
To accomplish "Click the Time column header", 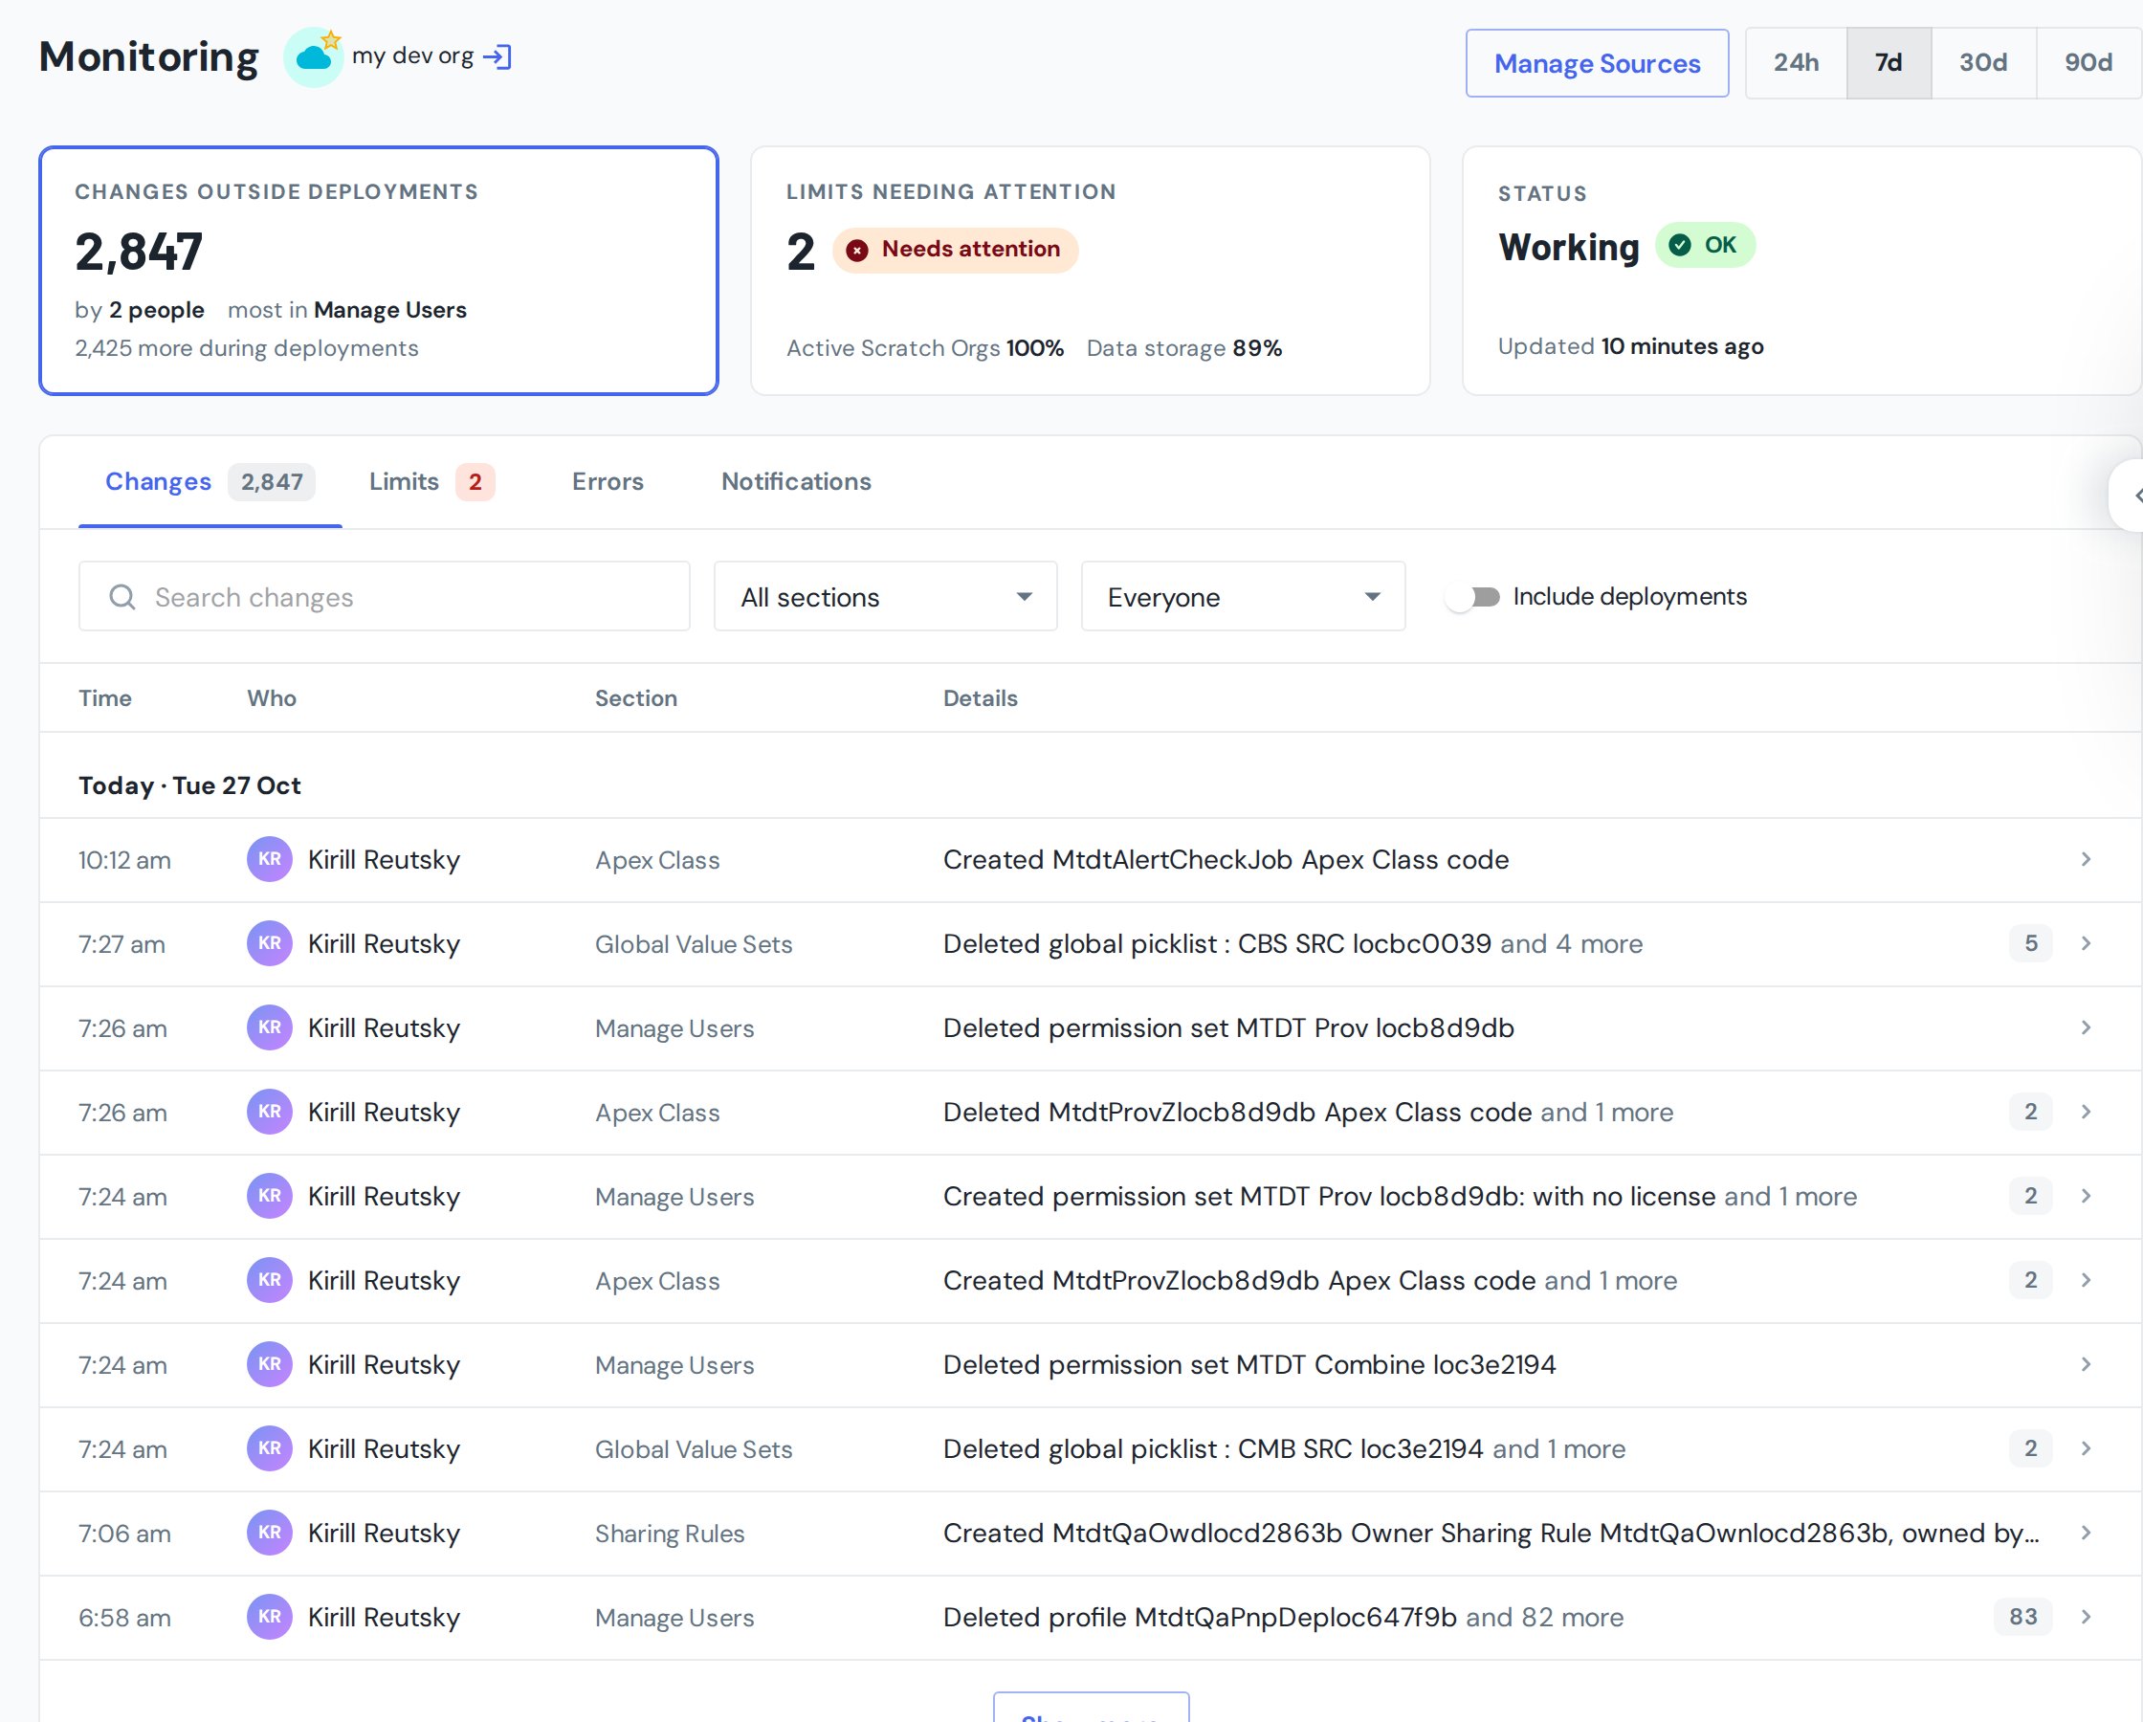I will point(105,698).
